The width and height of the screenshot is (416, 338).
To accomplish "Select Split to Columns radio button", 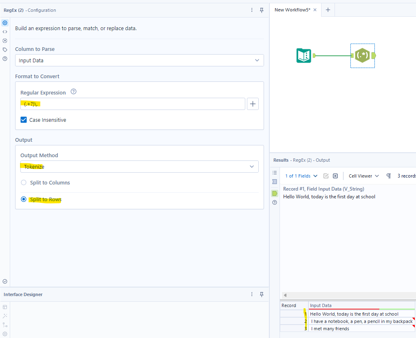I will pyautogui.click(x=24, y=183).
